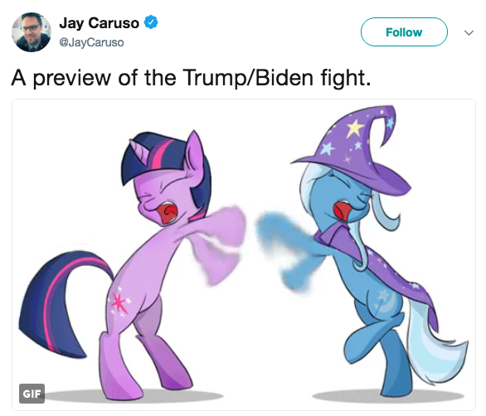Open the Jay Caruso display name link
The image size is (486, 416).
pos(100,23)
